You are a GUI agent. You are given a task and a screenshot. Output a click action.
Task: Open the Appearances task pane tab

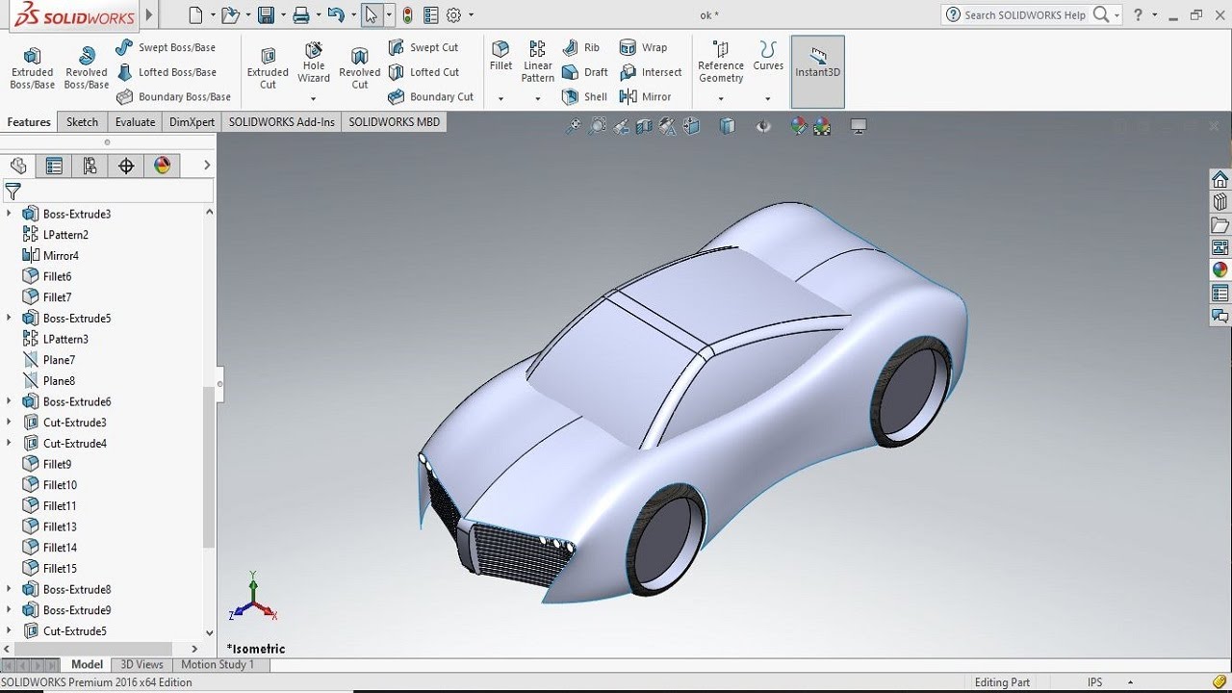click(1220, 269)
